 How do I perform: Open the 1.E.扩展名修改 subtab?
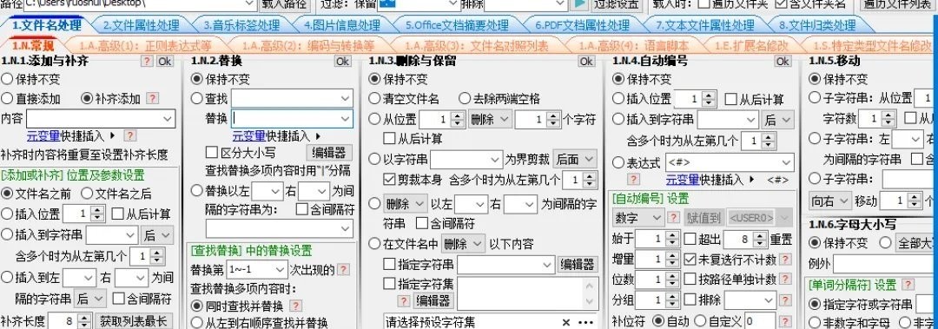tap(751, 45)
